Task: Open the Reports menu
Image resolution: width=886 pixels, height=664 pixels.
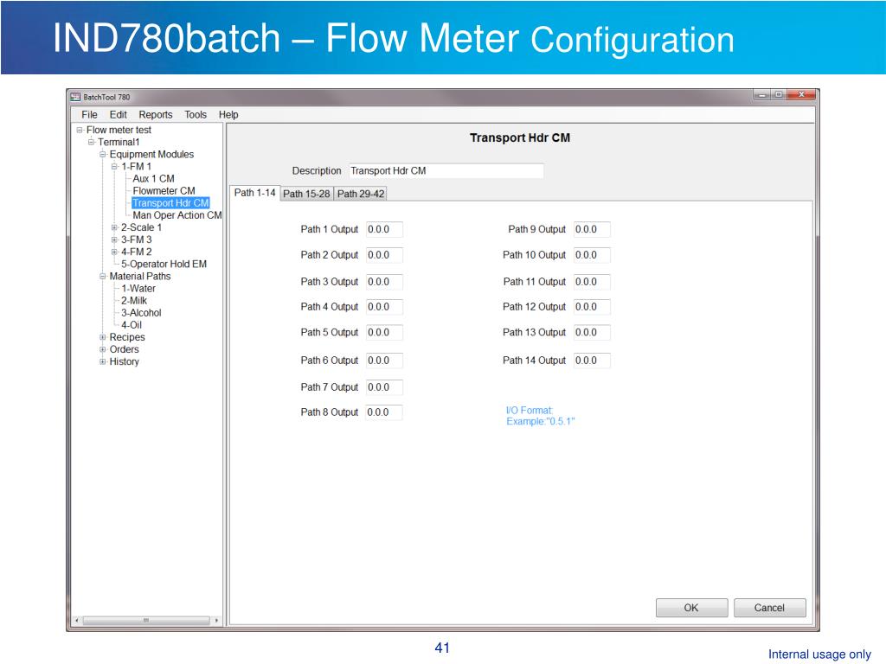Action: pyautogui.click(x=156, y=115)
